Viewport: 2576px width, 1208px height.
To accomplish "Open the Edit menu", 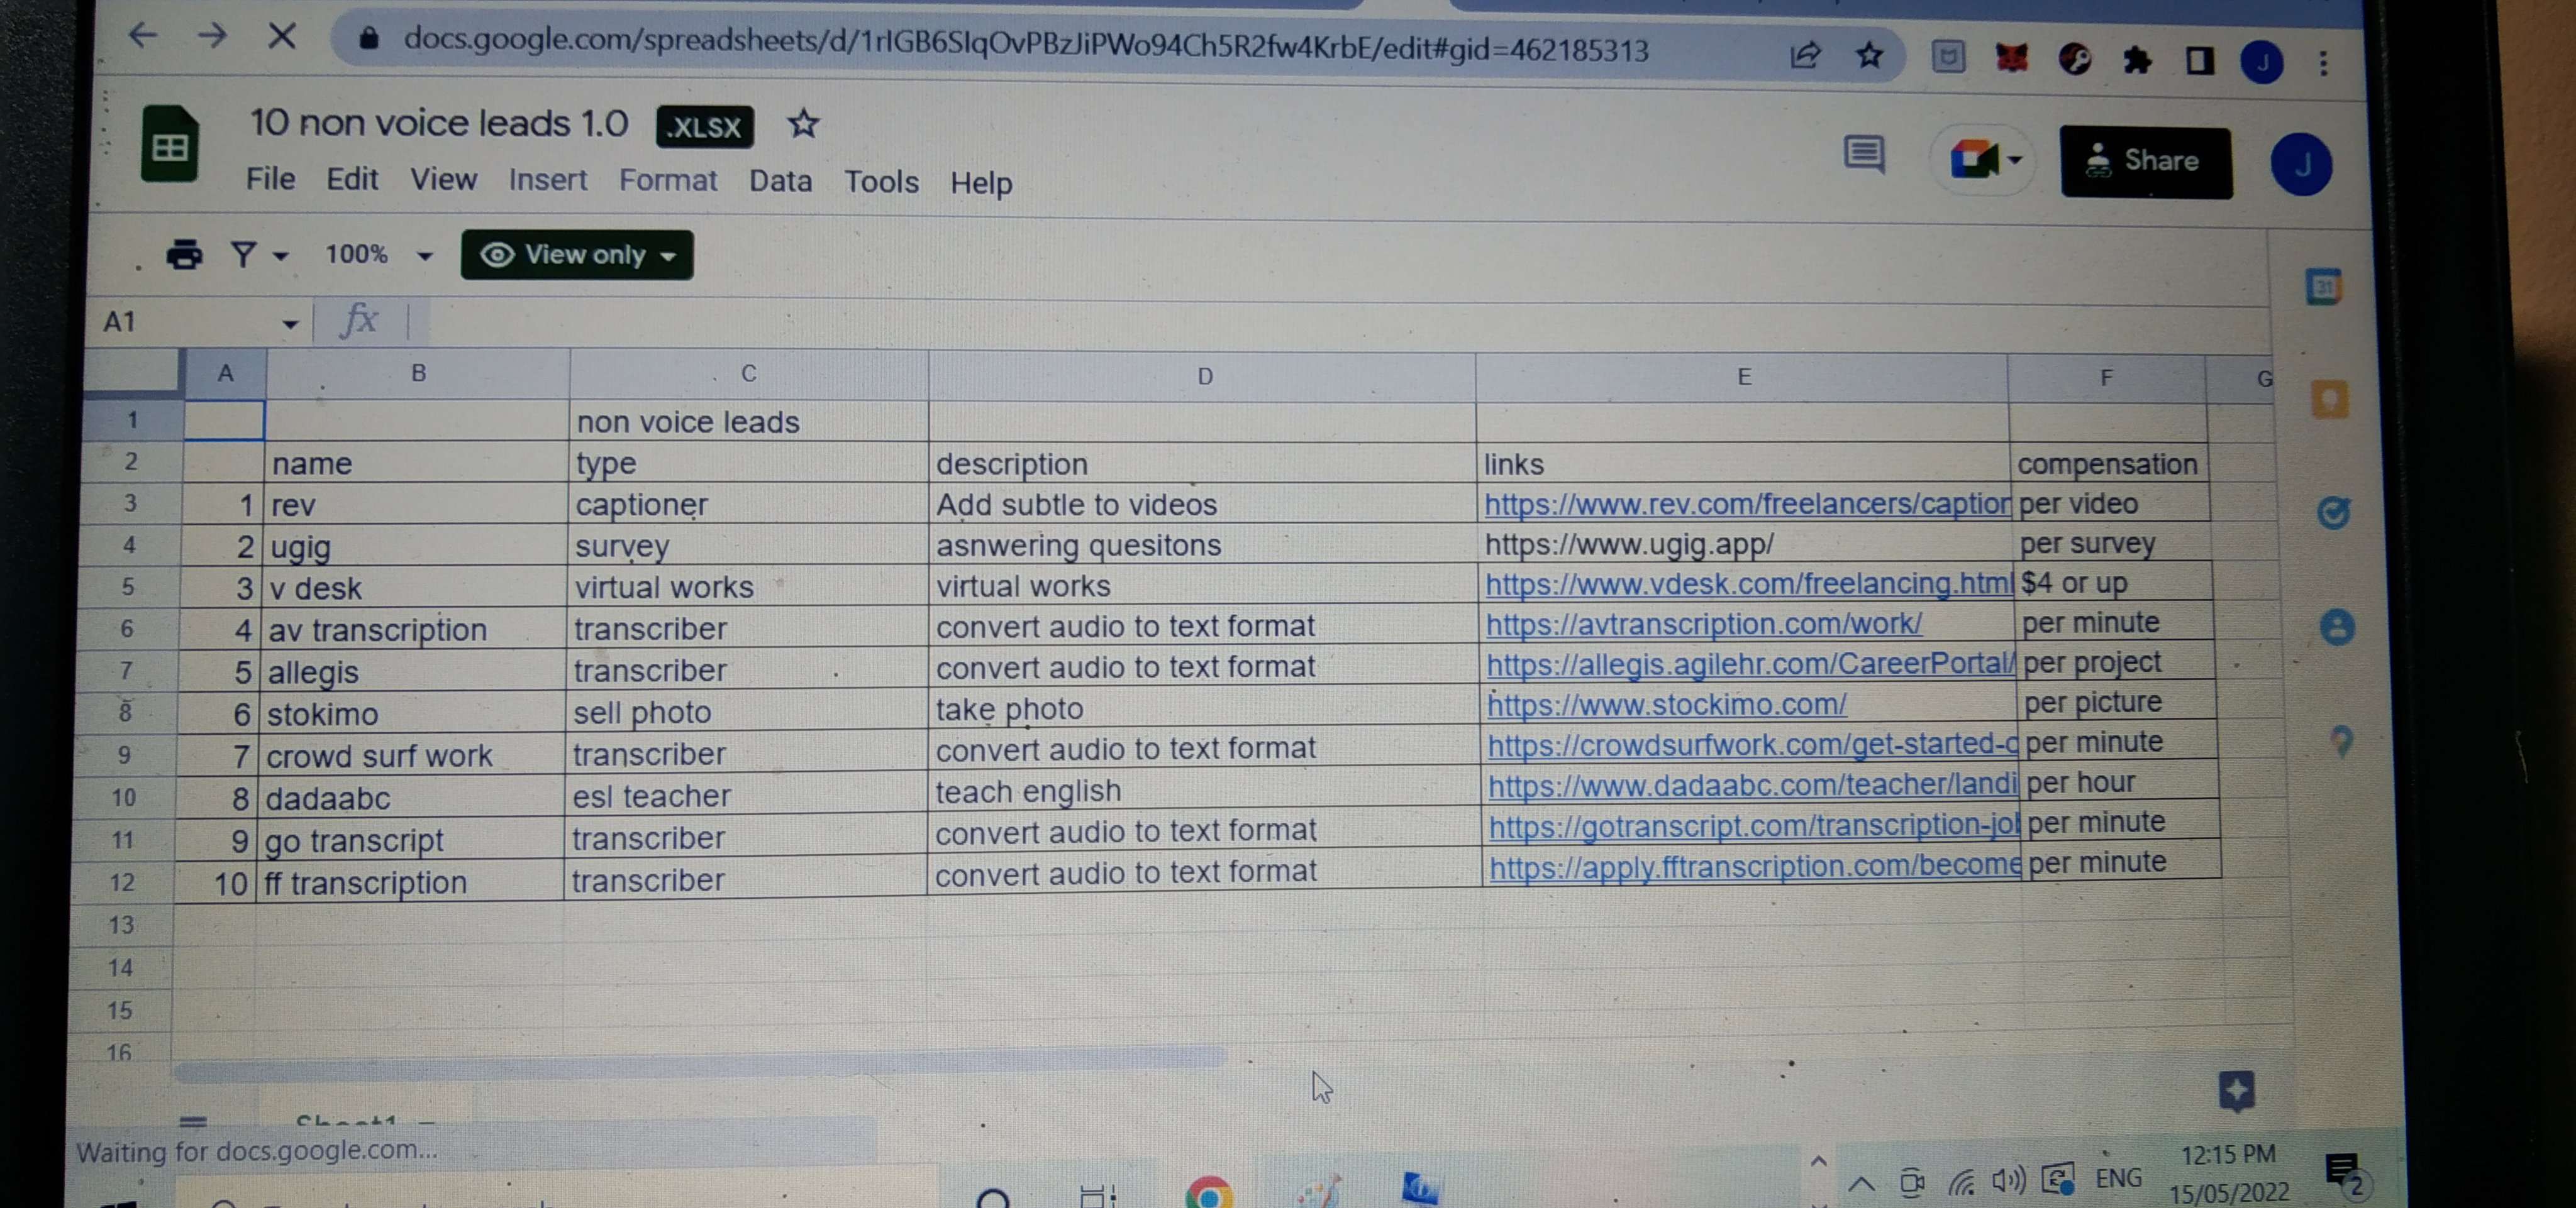I will 352,179.
